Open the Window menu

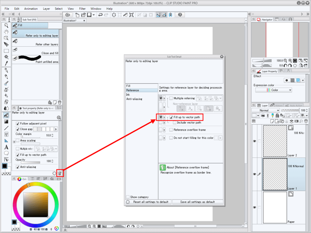tap(96, 9)
